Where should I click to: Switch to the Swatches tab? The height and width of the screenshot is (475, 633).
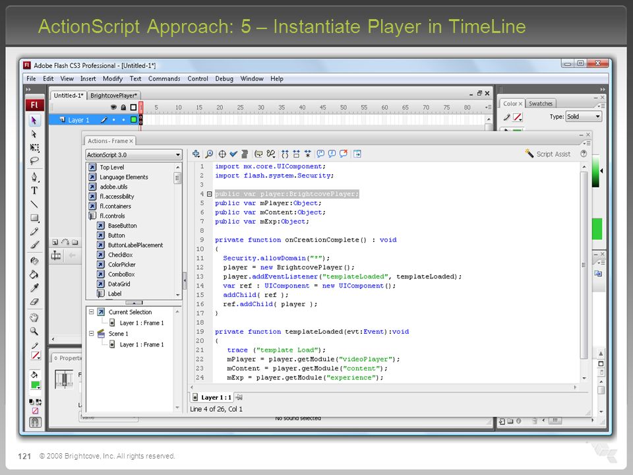(541, 104)
